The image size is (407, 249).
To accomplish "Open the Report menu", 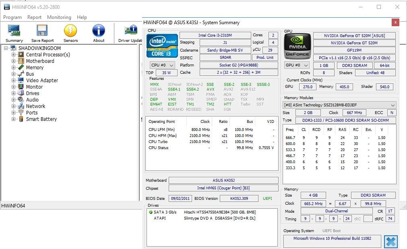I will tap(34, 17).
